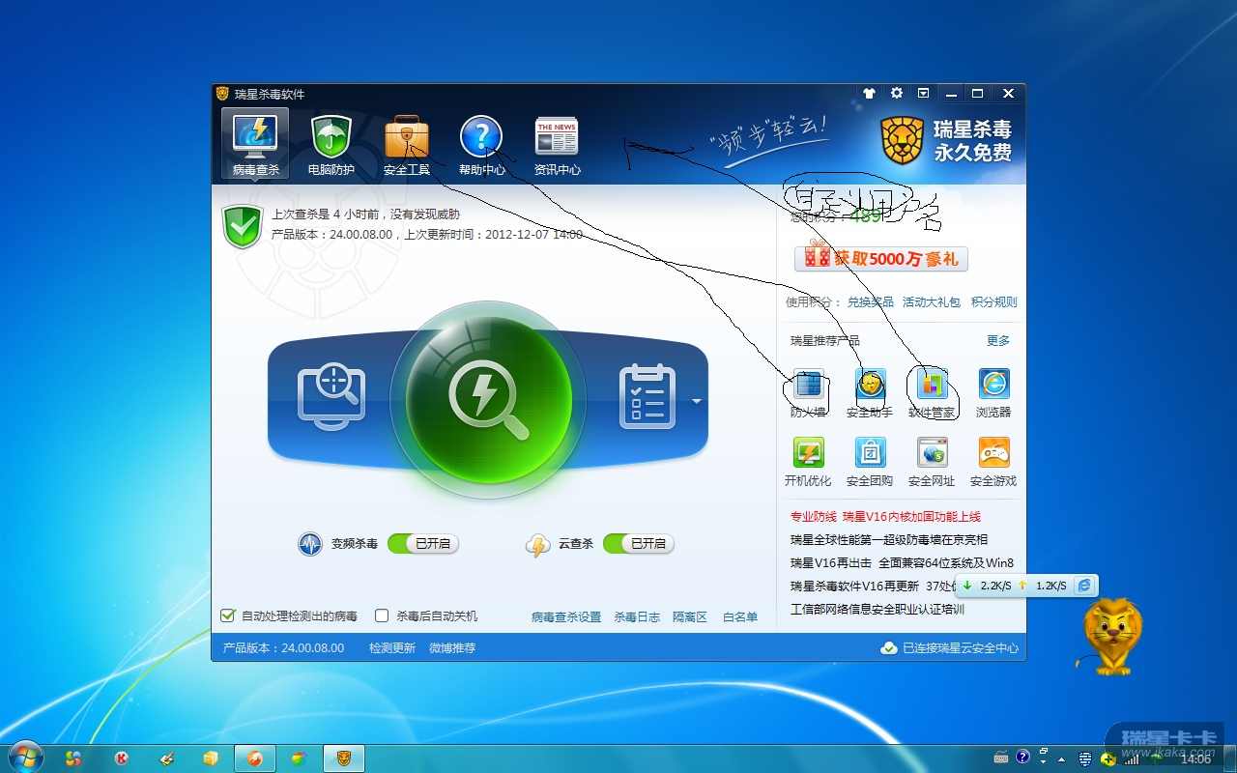Click the 获取5000万豪礼 gift banner
The width and height of the screenshot is (1237, 773).
[880, 258]
